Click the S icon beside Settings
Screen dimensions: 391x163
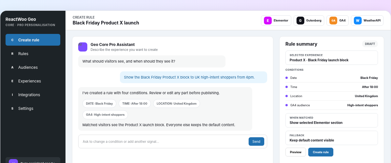[x=12, y=109]
